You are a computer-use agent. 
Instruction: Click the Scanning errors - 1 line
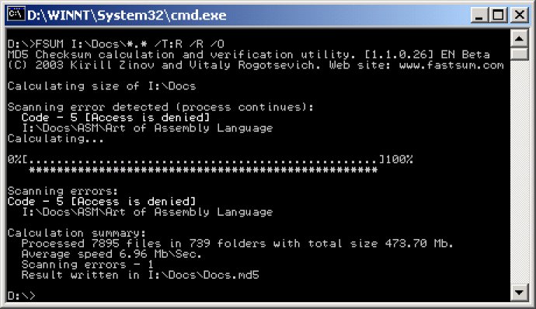(x=88, y=265)
